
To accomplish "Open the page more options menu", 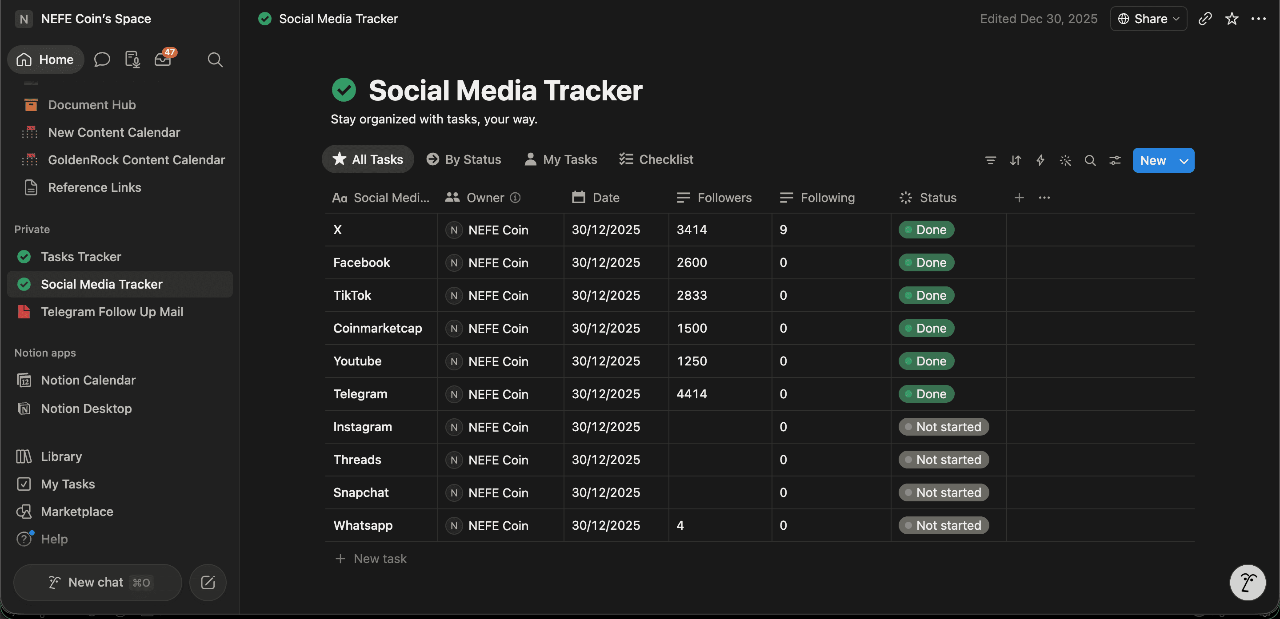I will click(1258, 19).
